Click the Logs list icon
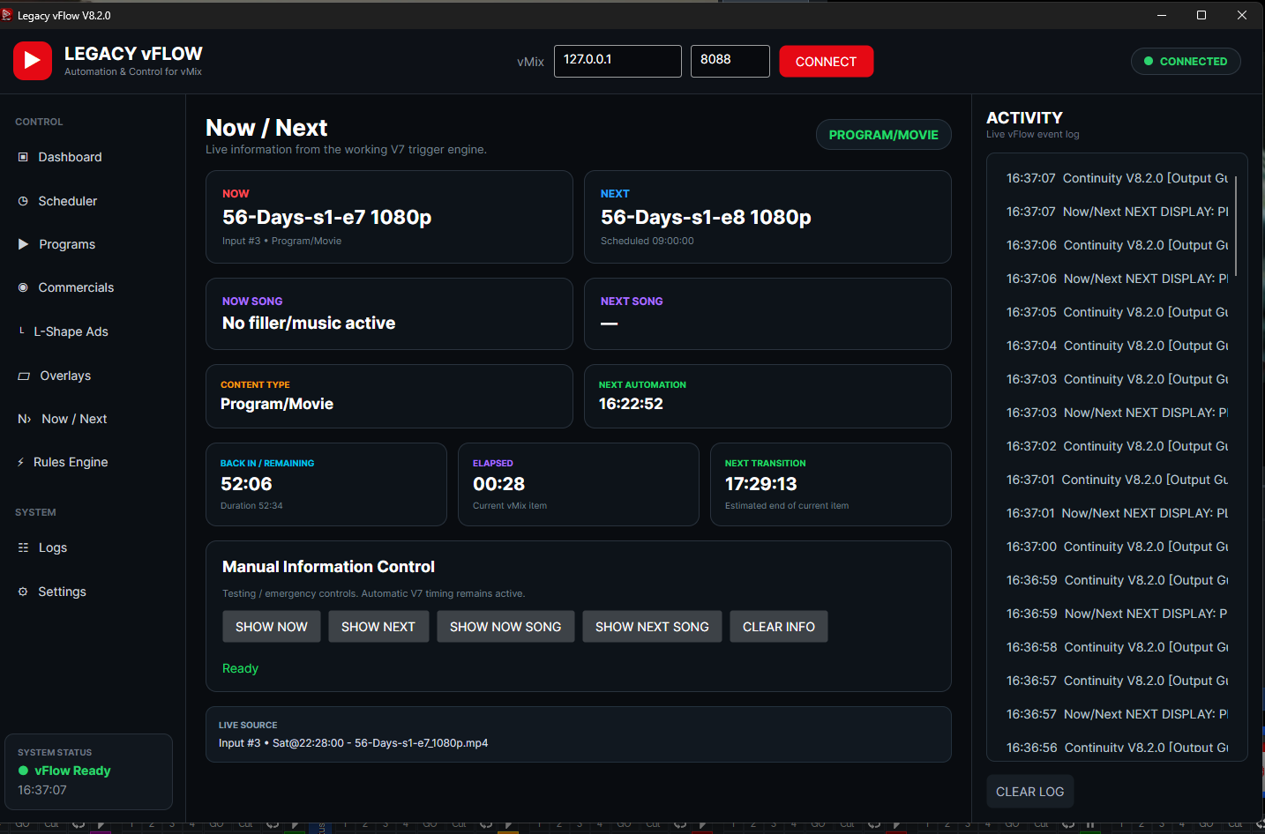This screenshot has width=1265, height=834. pyautogui.click(x=23, y=547)
